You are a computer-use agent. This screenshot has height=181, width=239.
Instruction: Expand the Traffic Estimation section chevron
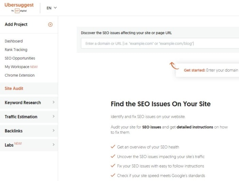(54, 116)
